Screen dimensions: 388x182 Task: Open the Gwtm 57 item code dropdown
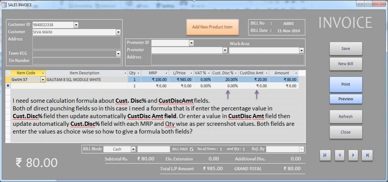43,80
